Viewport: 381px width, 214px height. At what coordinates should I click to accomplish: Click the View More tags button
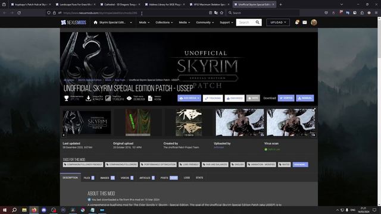[300, 165]
